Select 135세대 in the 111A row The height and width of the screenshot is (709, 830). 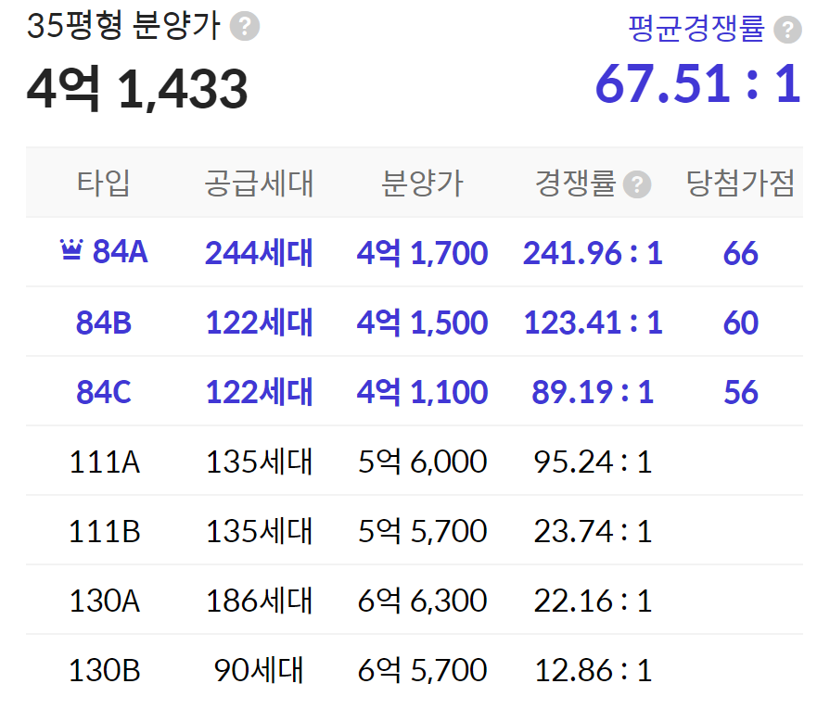(259, 462)
